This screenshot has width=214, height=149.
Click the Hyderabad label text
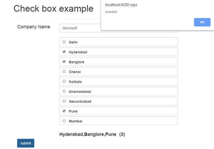[x=78, y=52]
